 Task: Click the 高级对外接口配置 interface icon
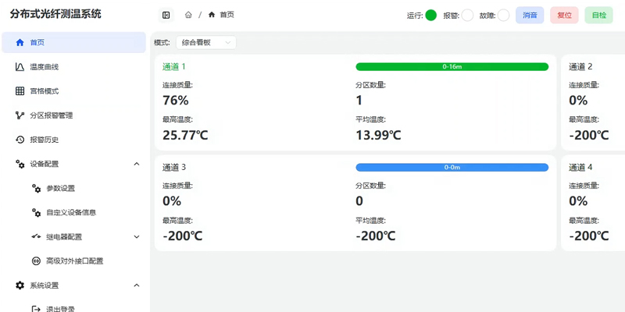click(x=36, y=261)
